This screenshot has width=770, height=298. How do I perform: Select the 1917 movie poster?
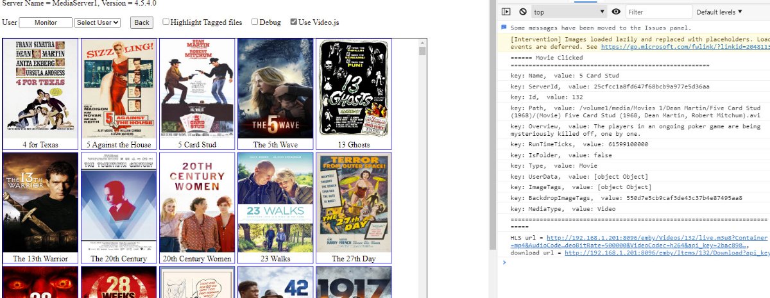point(354,282)
